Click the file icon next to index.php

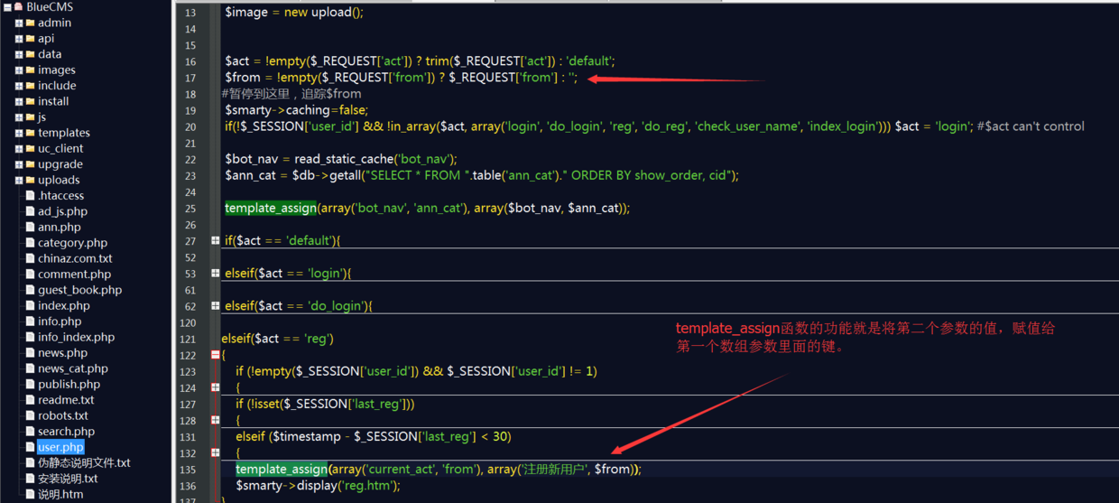point(31,306)
